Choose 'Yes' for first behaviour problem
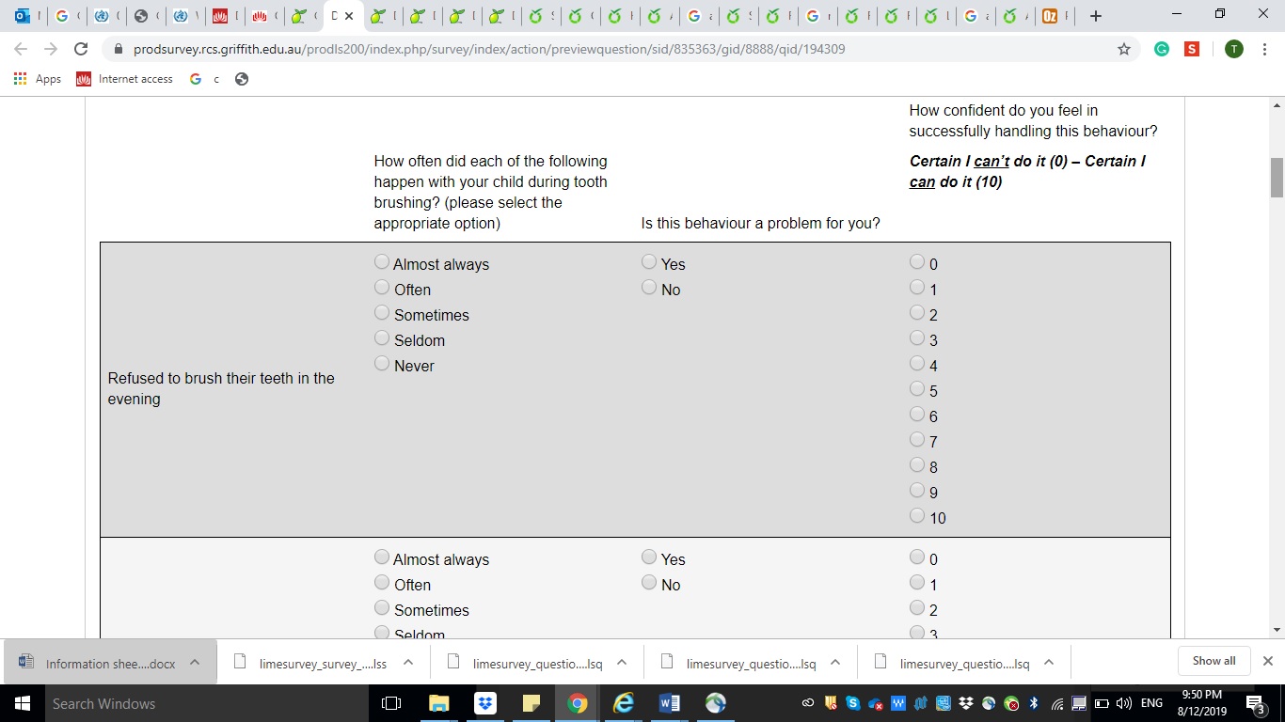1285x722 pixels. point(649,262)
